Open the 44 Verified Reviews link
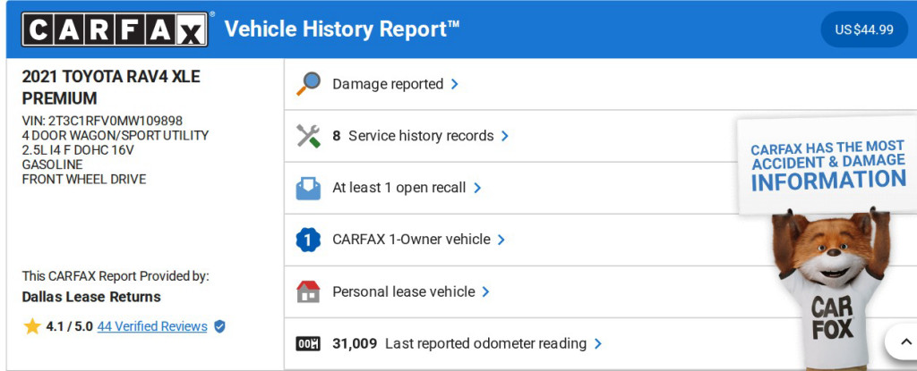This screenshot has width=917, height=371. pos(152,326)
